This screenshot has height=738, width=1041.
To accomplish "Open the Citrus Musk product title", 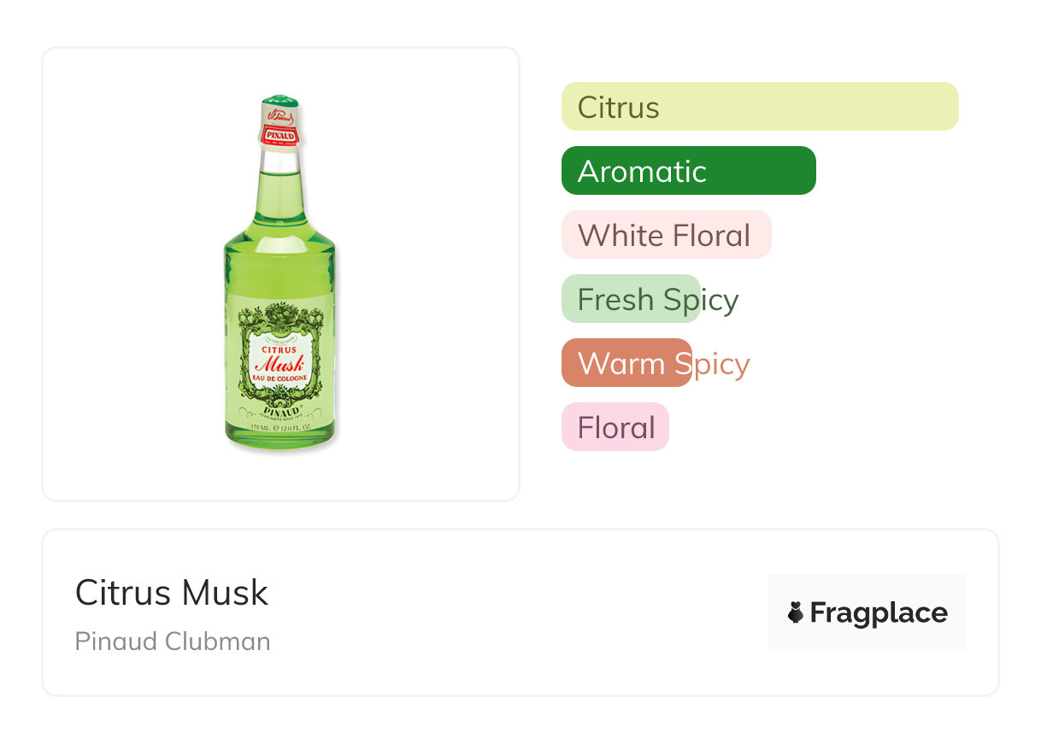I will [x=172, y=593].
